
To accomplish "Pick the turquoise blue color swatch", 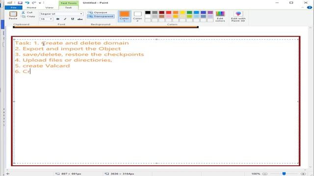I will (x=196, y=12).
